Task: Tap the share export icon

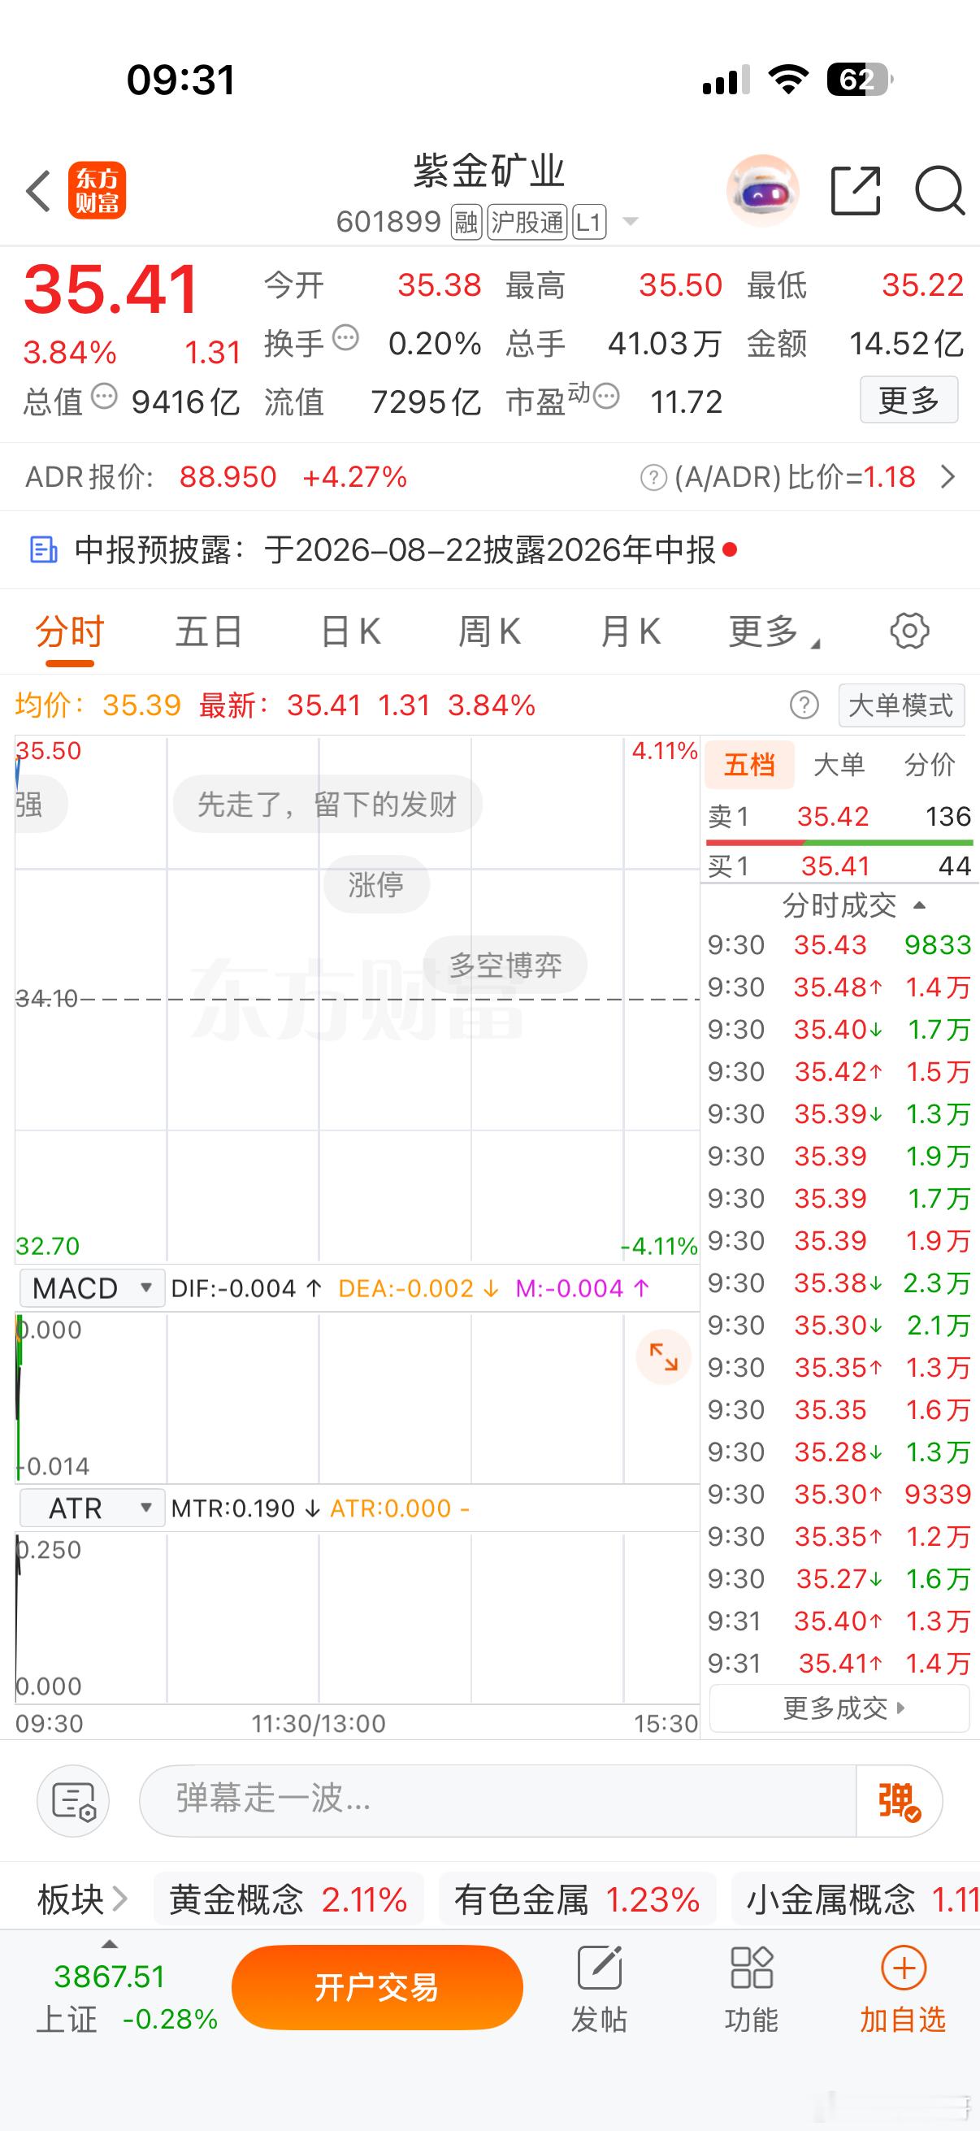Action: (x=855, y=190)
